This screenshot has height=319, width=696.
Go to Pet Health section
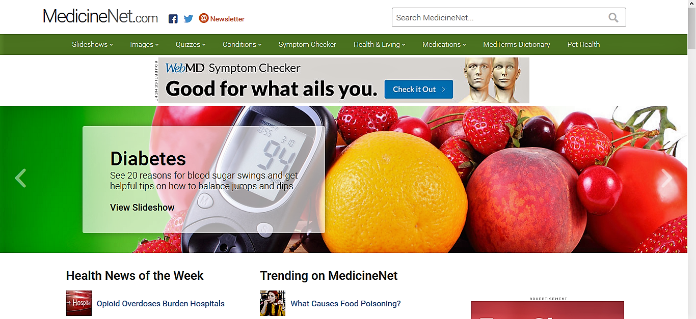click(x=583, y=44)
